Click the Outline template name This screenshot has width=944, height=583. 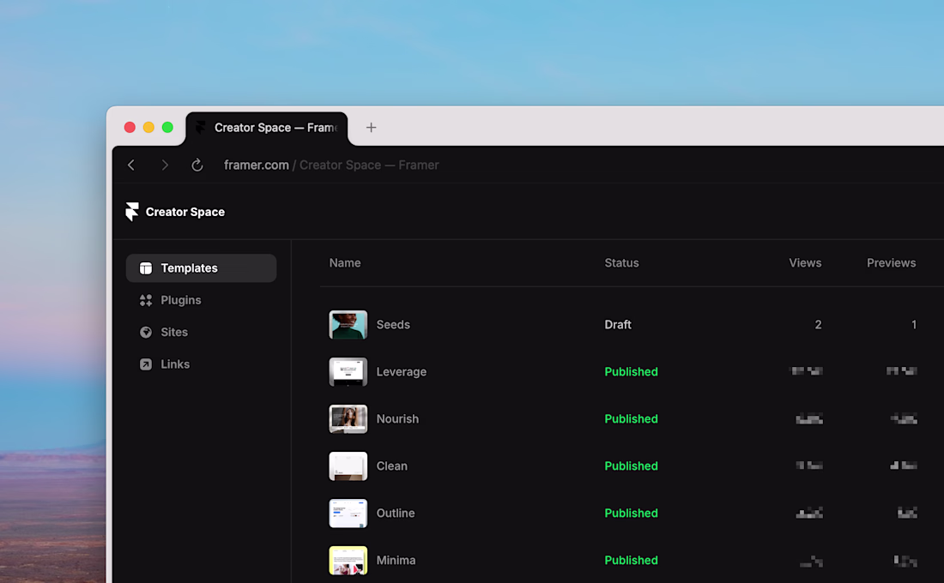coord(396,514)
